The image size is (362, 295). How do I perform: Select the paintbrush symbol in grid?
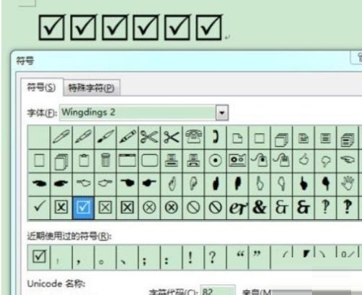tap(106, 137)
